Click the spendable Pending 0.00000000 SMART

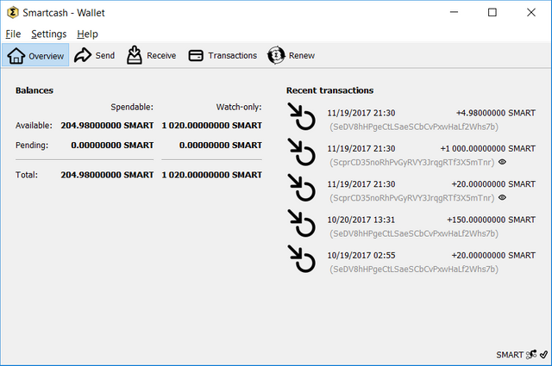click(112, 146)
